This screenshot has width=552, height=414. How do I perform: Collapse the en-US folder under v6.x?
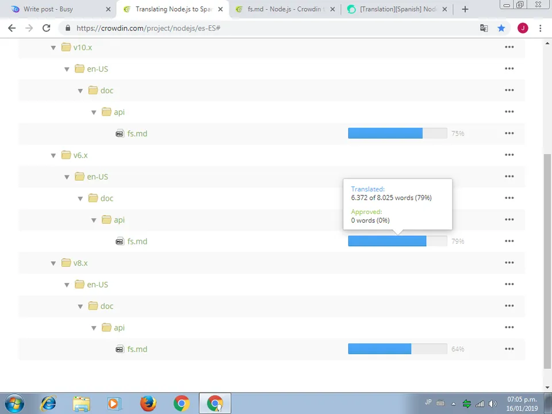[x=67, y=177]
